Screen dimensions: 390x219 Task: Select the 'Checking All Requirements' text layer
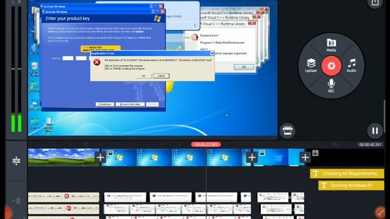[347, 173]
